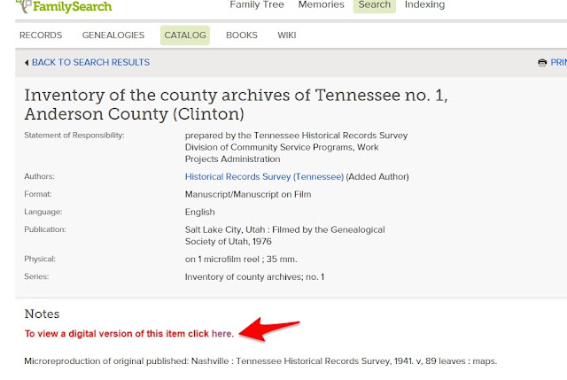
Task: Open Historical Records Survey (Tennessee) author link
Action: [x=264, y=176]
